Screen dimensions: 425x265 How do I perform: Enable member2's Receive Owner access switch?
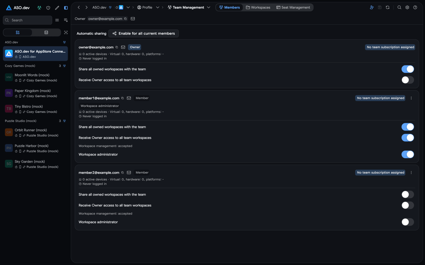408,205
